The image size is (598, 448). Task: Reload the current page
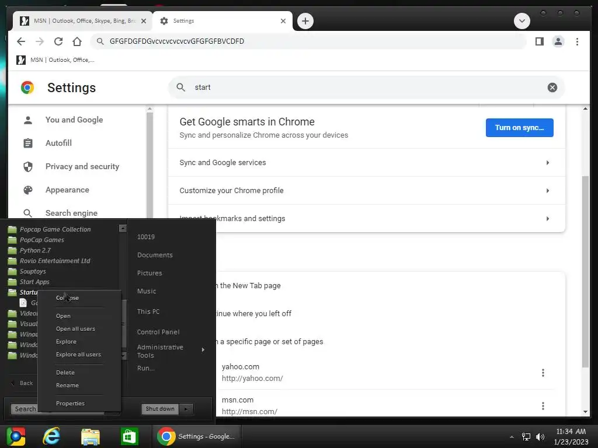(58, 41)
